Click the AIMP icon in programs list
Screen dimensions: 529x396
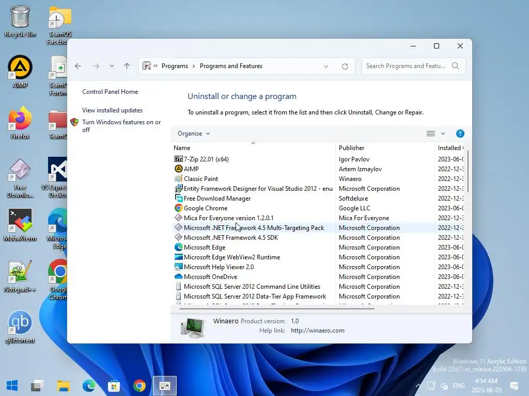[178, 169]
